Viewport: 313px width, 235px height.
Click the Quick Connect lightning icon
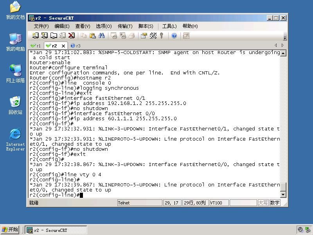(45, 36)
